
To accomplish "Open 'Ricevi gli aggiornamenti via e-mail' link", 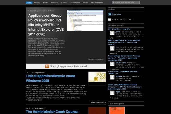I will coord(68,66).
